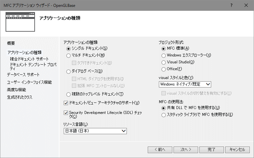Viewport: 254px width, 158px height.
Task: Click the キャンセル button
Action: tap(237, 150)
